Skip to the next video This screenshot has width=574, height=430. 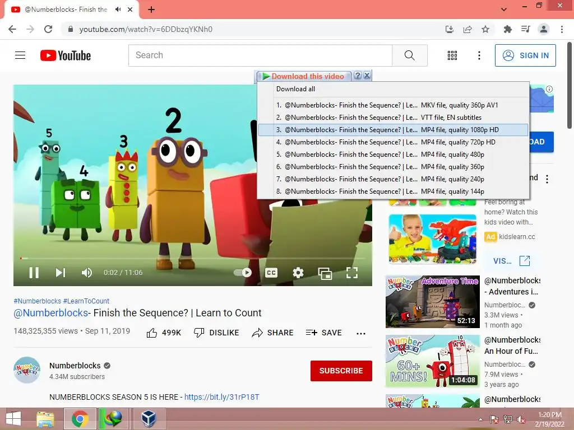61,273
